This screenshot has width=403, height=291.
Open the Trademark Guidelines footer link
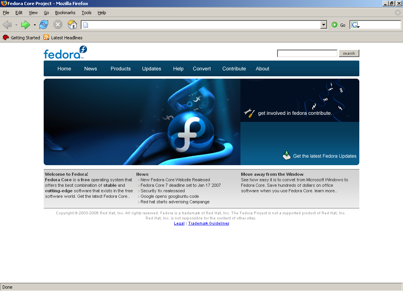(x=209, y=223)
